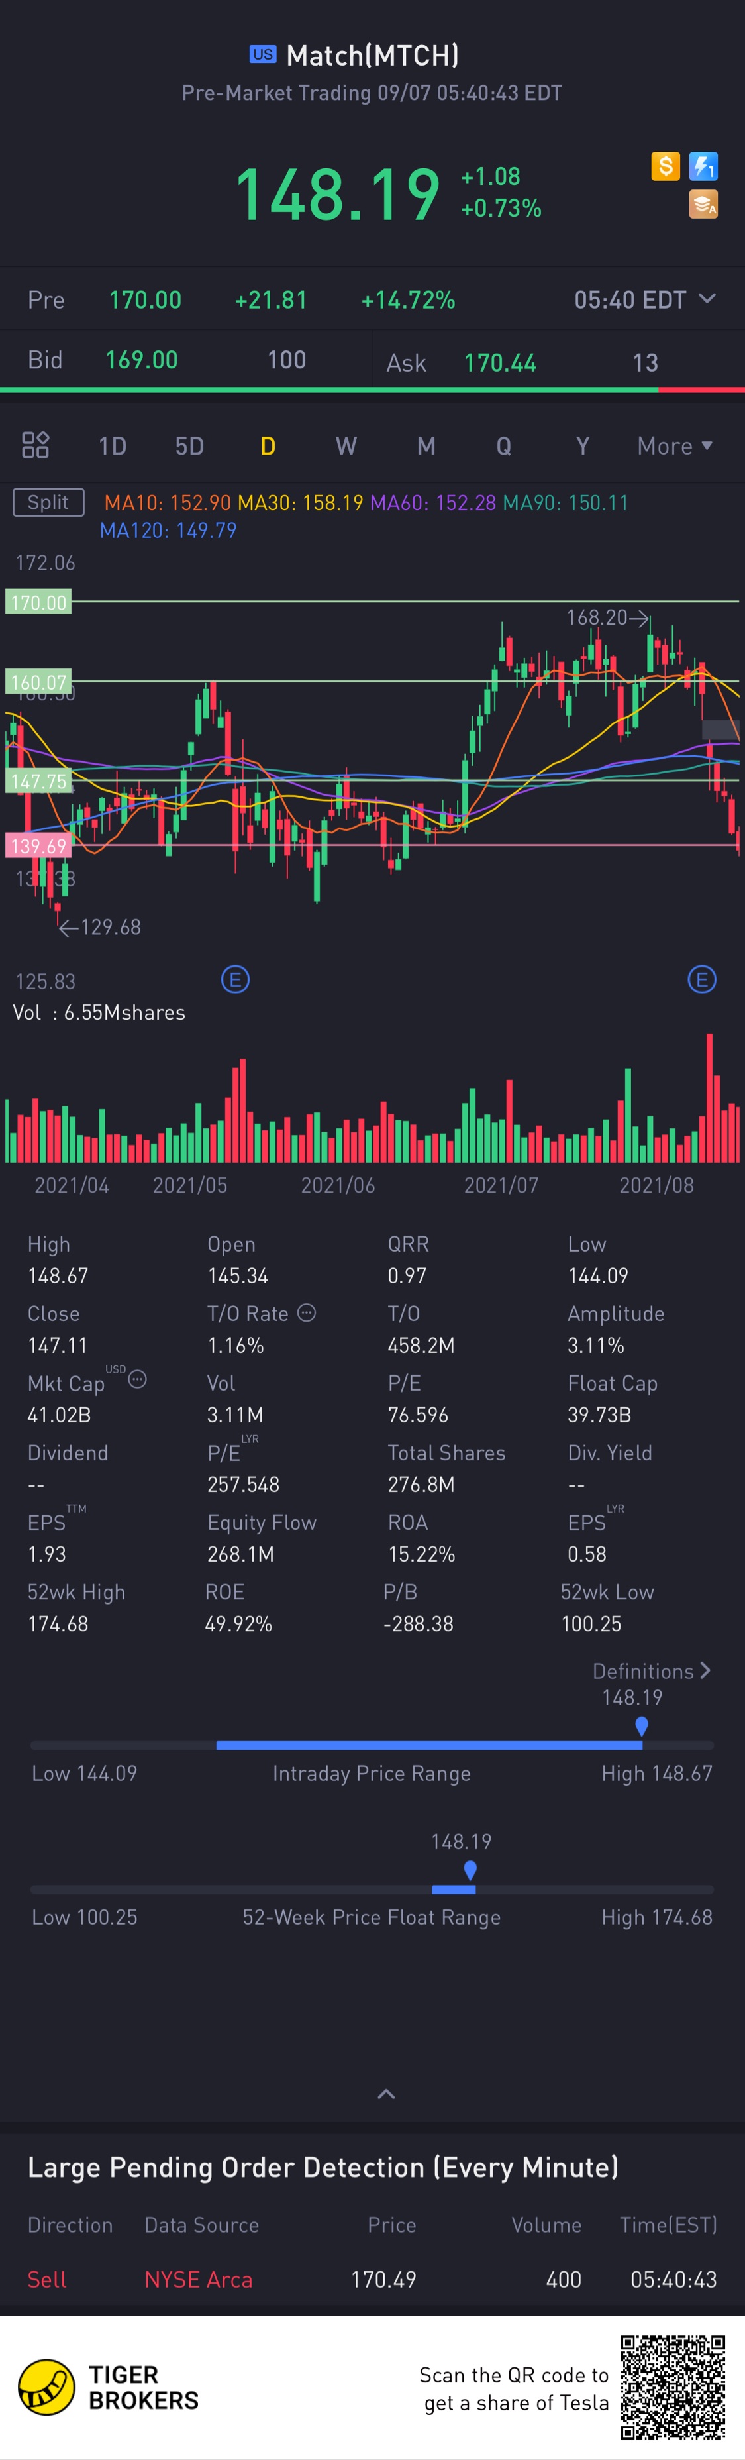745x2460 pixels.
Task: Select the Q quarterly chart tab
Action: coord(504,446)
